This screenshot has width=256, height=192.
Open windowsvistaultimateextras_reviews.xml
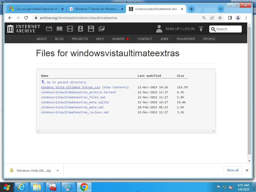pyautogui.click(x=75, y=112)
